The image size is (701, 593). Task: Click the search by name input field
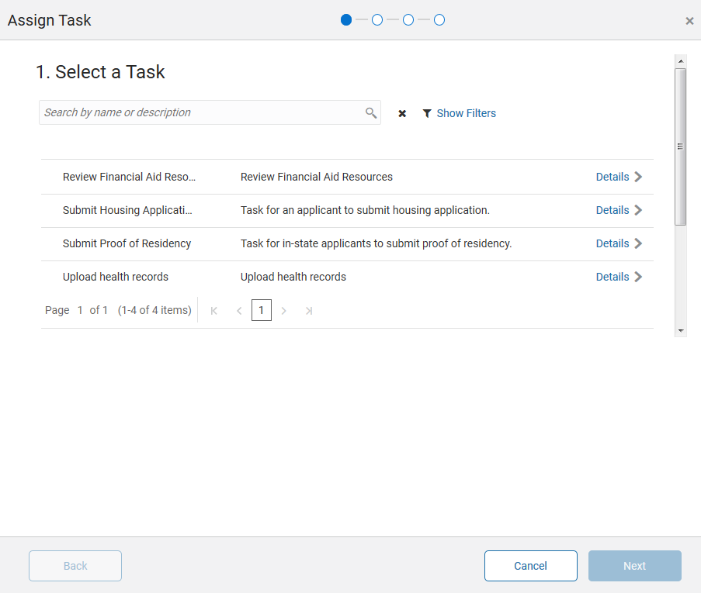202,112
